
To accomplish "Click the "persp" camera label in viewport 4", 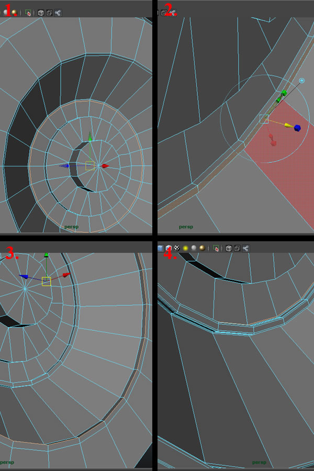I will point(260,462).
